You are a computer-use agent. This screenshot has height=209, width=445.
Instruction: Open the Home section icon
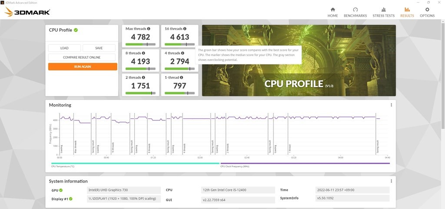pyautogui.click(x=332, y=10)
